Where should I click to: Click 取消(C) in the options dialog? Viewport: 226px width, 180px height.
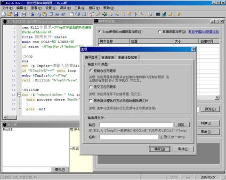183,149
